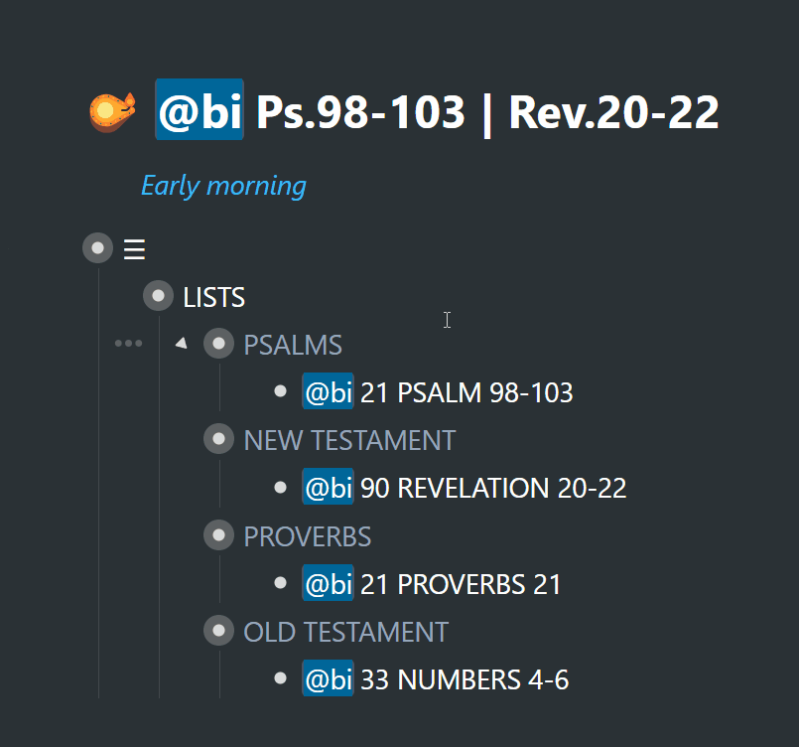Click the @bi tag before 33 NUMBERS 4-6

point(328,678)
